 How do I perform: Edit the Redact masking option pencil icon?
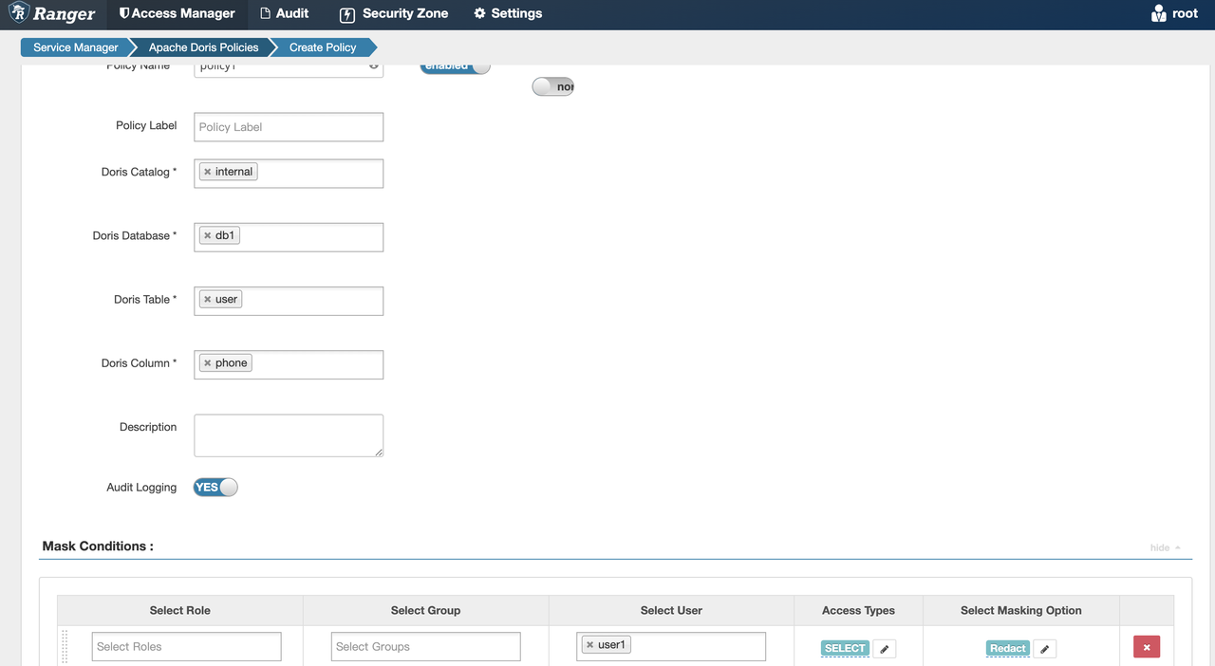point(1043,649)
